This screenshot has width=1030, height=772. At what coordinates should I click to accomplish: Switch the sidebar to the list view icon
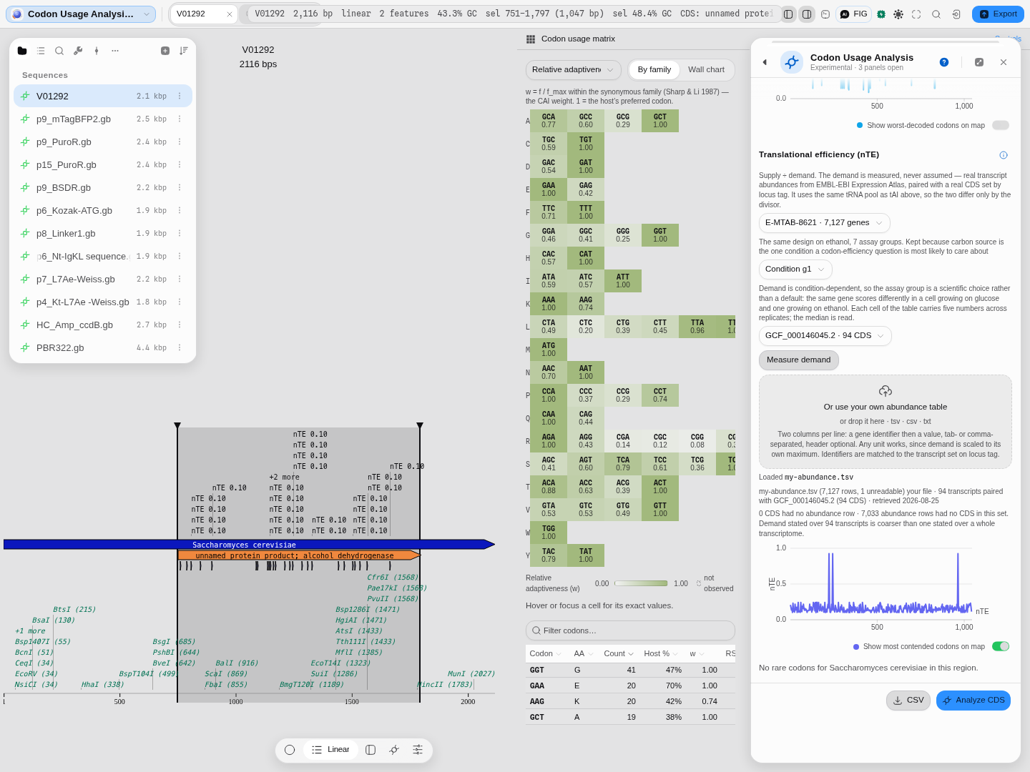[x=41, y=51]
